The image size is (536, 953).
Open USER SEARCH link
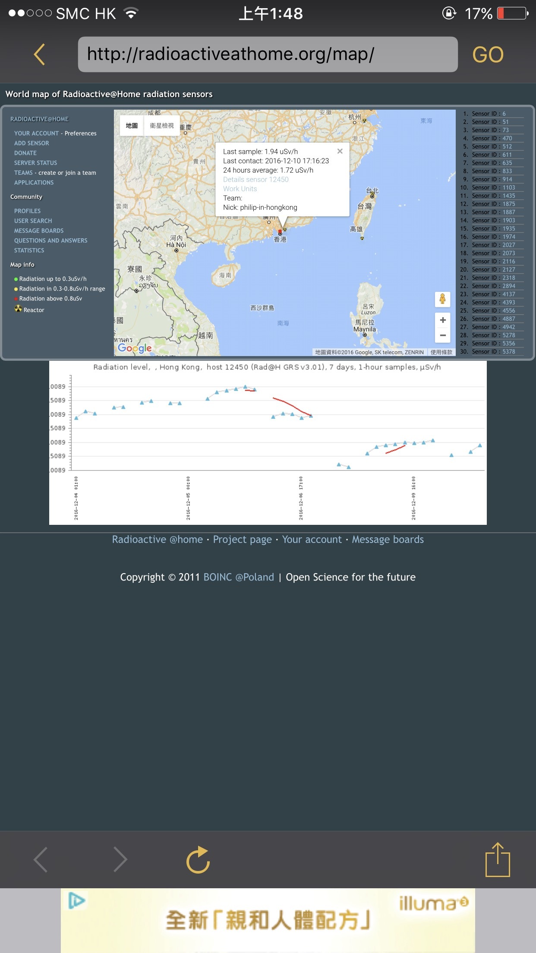tap(33, 221)
